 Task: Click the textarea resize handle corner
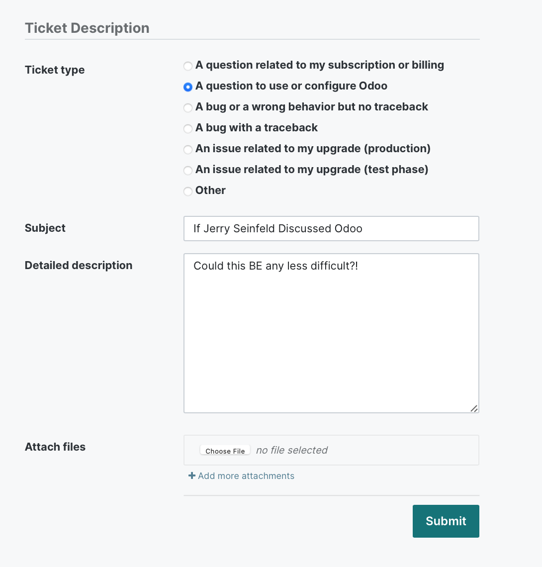474,408
